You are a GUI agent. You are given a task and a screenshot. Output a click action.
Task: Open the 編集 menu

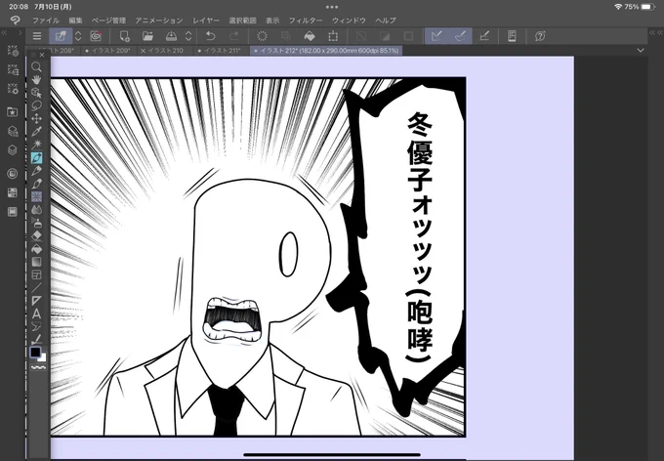75,21
